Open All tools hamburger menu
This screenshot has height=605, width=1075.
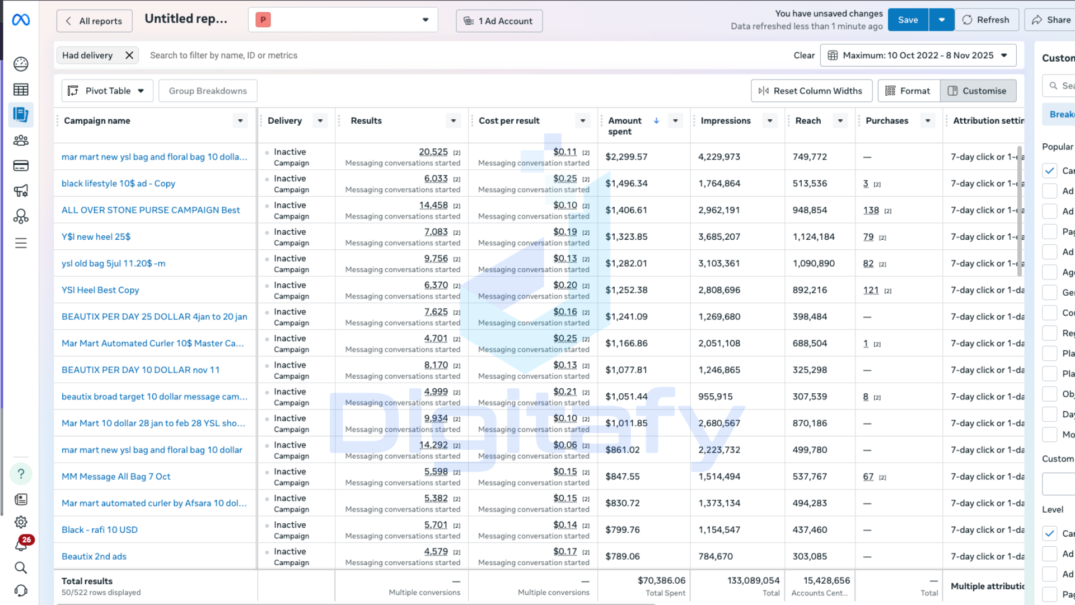[21, 243]
